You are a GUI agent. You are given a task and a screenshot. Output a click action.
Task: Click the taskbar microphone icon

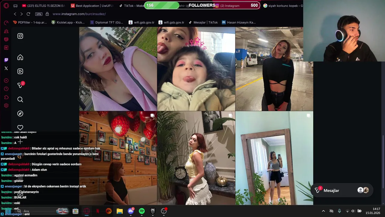(x=339, y=211)
